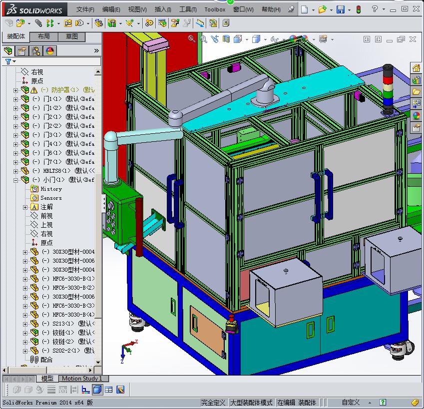424x409 pixels.
Task: Expand hidden FeatureManager tabs with chevron
Action: click(x=96, y=51)
